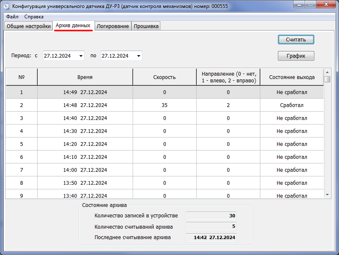Minimize the configuration window
339x255 pixels.
299,5
